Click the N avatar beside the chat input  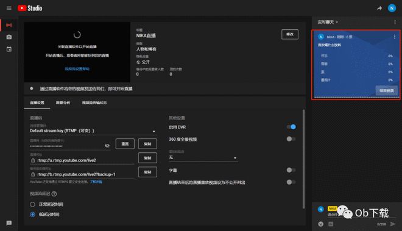pyautogui.click(x=321, y=209)
